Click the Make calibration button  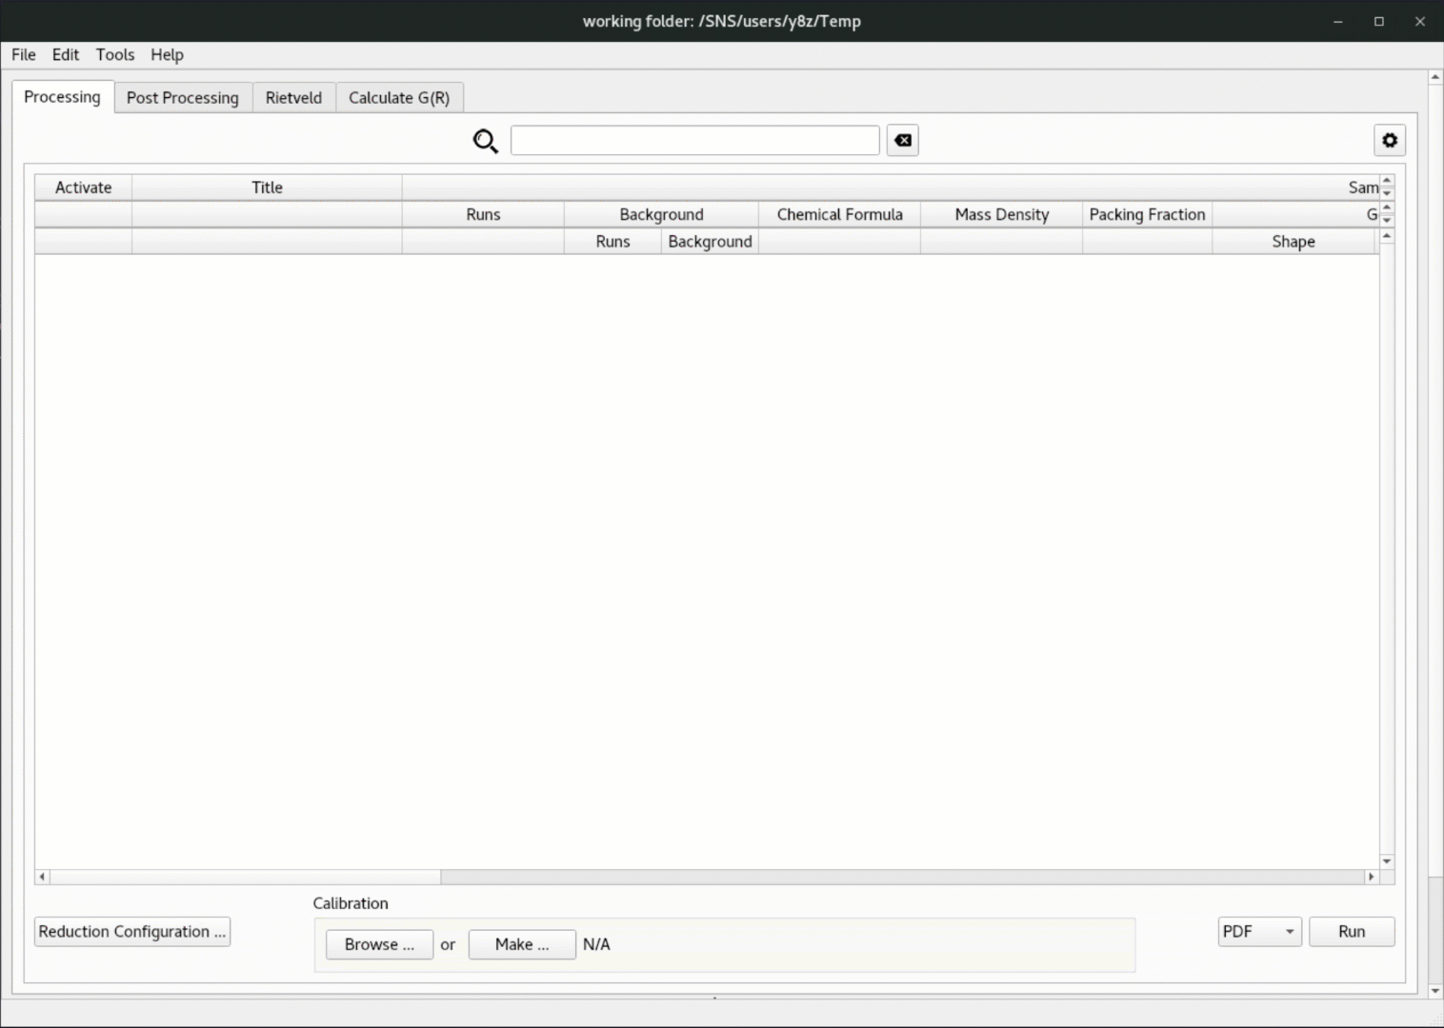(x=522, y=944)
